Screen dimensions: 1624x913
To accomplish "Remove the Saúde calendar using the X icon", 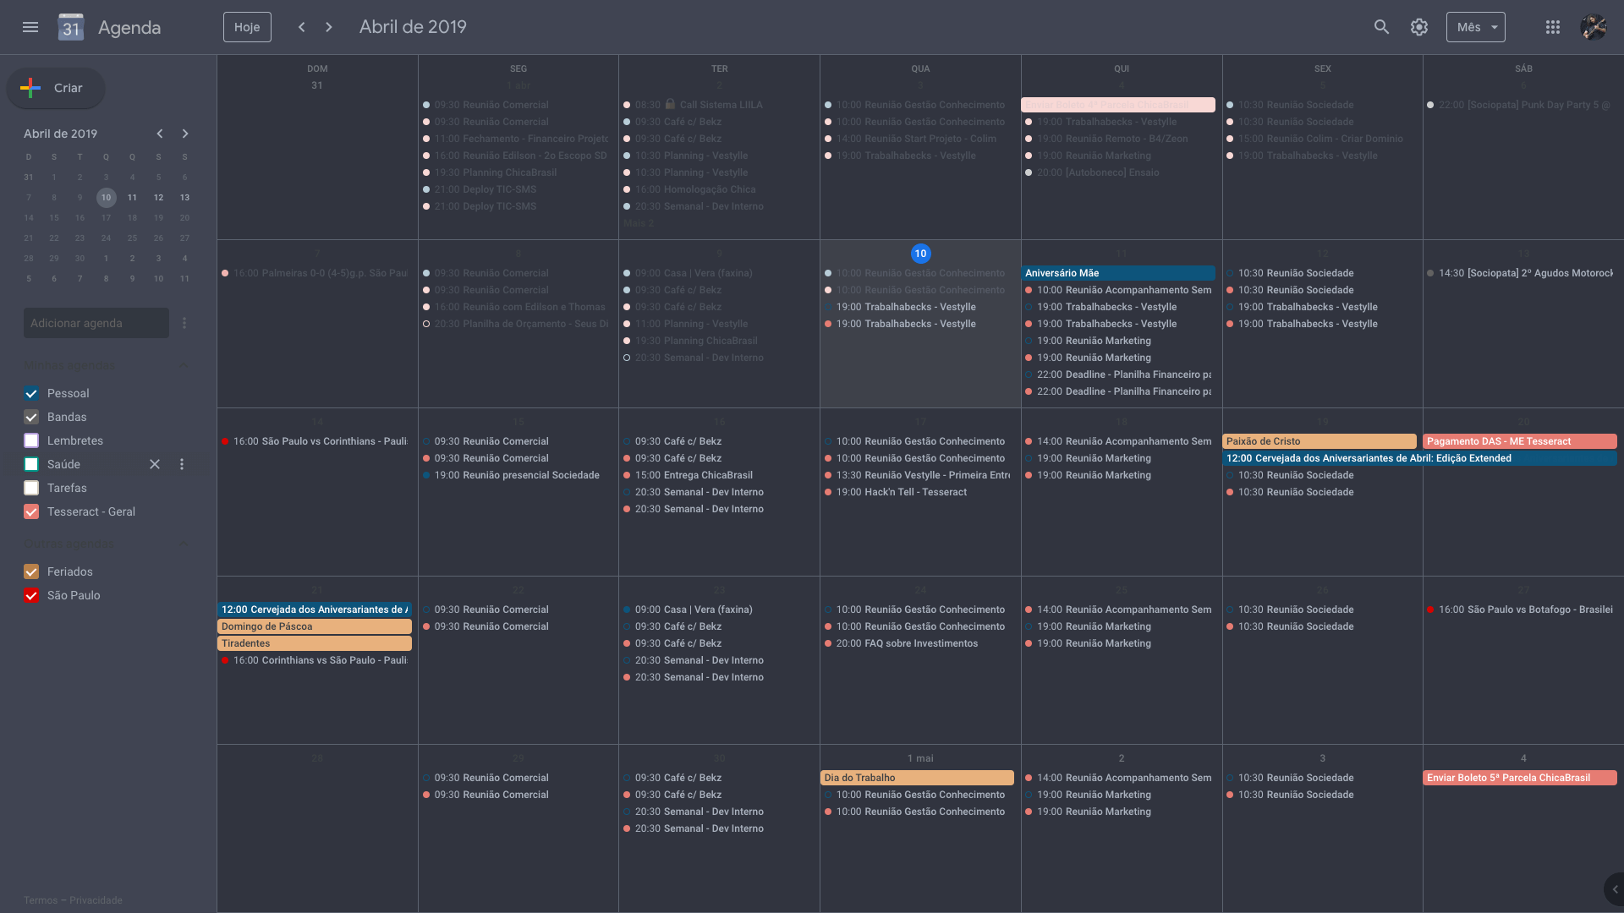I will (154, 464).
